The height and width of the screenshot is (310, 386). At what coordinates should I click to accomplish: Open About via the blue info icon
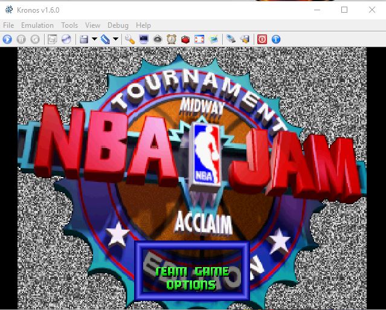[x=276, y=39]
